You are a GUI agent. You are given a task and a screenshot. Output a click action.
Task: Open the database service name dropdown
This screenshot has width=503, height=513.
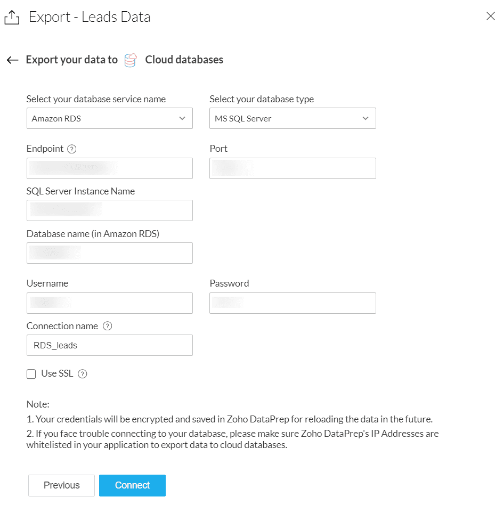point(109,118)
